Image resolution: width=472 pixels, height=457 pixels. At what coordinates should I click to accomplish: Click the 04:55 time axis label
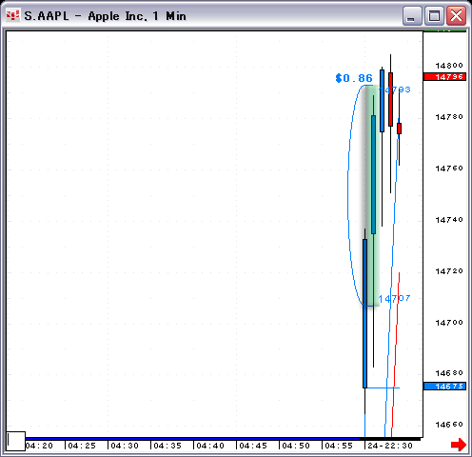click(x=339, y=446)
